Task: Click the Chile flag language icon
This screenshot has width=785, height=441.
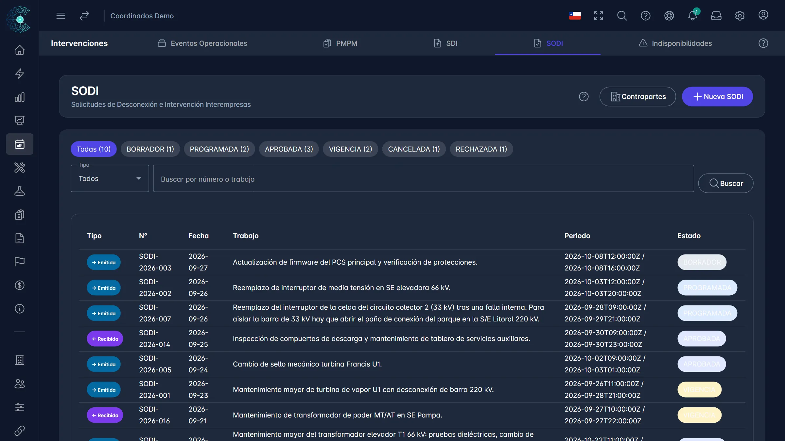Action: (x=575, y=16)
